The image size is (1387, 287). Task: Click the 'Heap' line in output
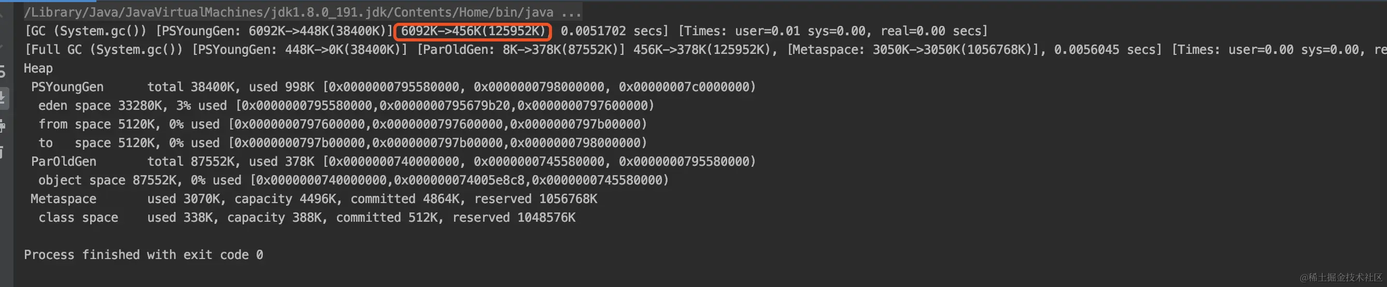[x=38, y=68]
